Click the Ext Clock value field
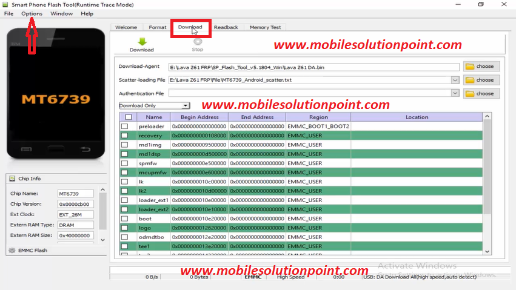The image size is (516, 290). point(76,214)
